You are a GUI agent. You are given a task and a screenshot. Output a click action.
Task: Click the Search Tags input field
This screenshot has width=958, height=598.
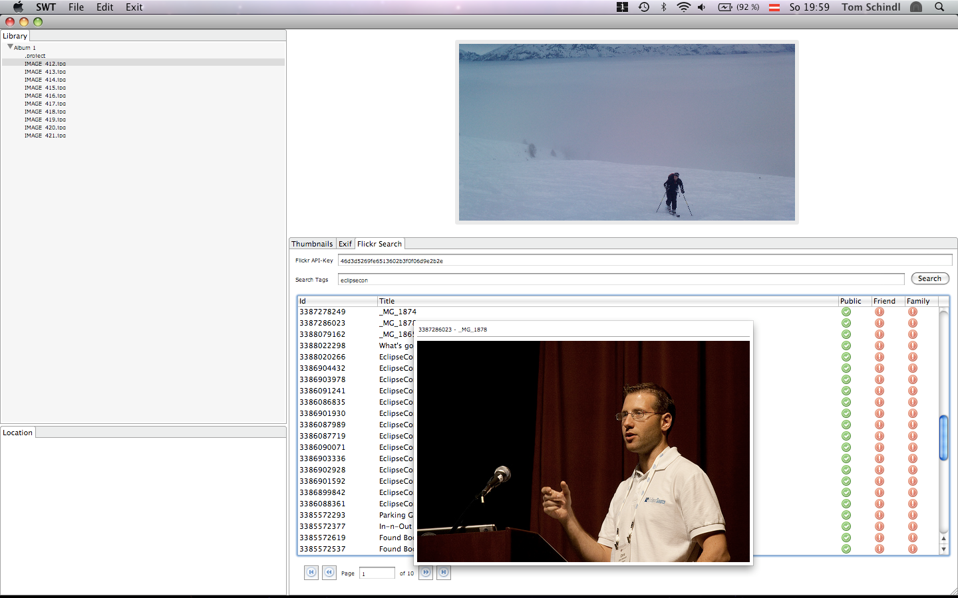pos(620,280)
